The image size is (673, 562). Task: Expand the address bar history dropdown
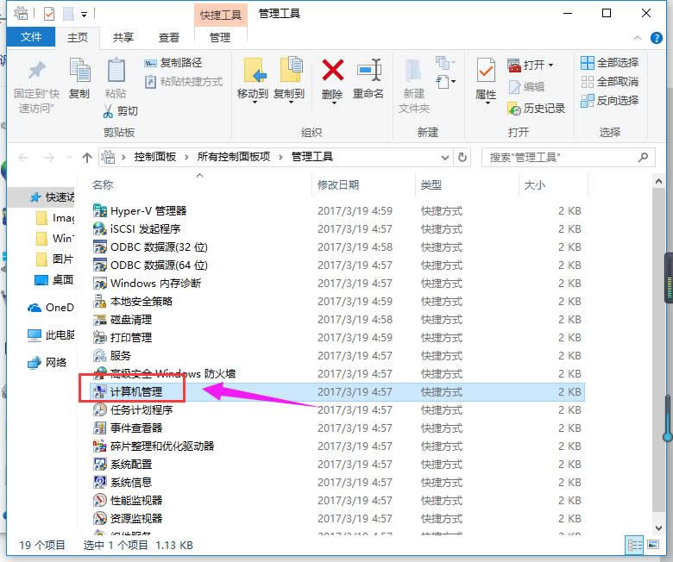coord(445,158)
